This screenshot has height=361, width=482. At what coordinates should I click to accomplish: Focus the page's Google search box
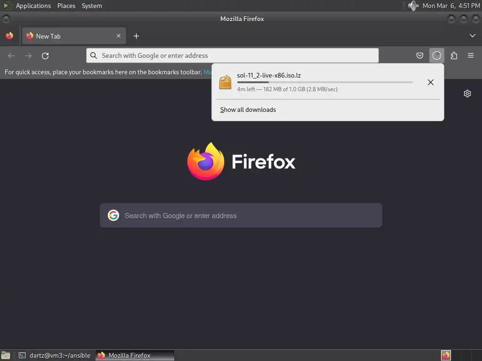(241, 215)
